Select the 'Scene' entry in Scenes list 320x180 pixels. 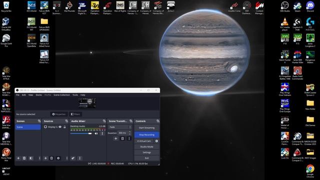click(x=28, y=127)
